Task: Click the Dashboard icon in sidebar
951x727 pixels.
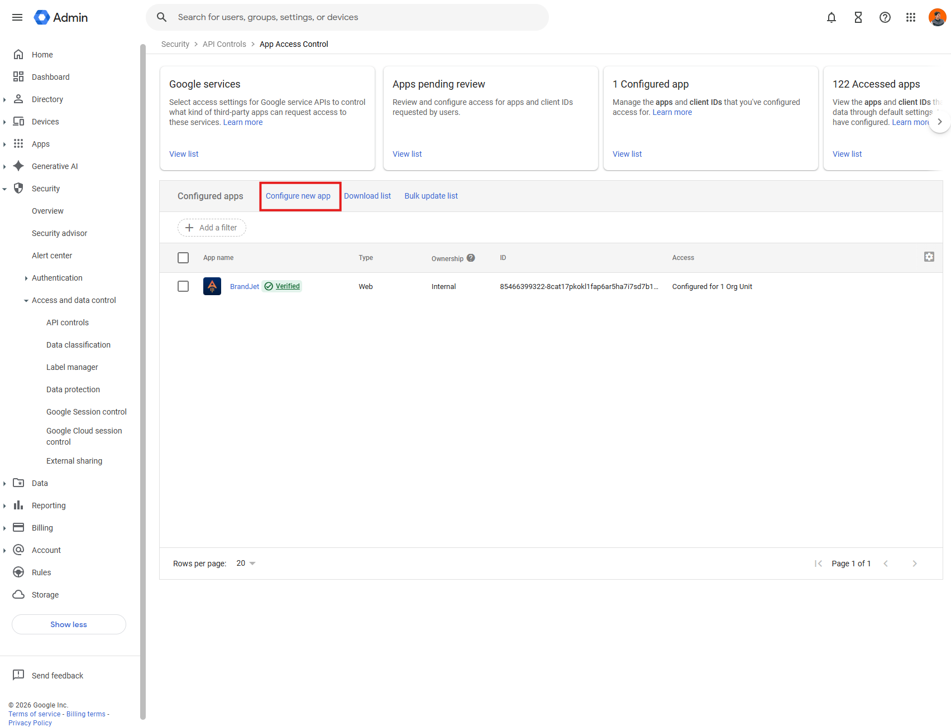Action: coord(18,77)
